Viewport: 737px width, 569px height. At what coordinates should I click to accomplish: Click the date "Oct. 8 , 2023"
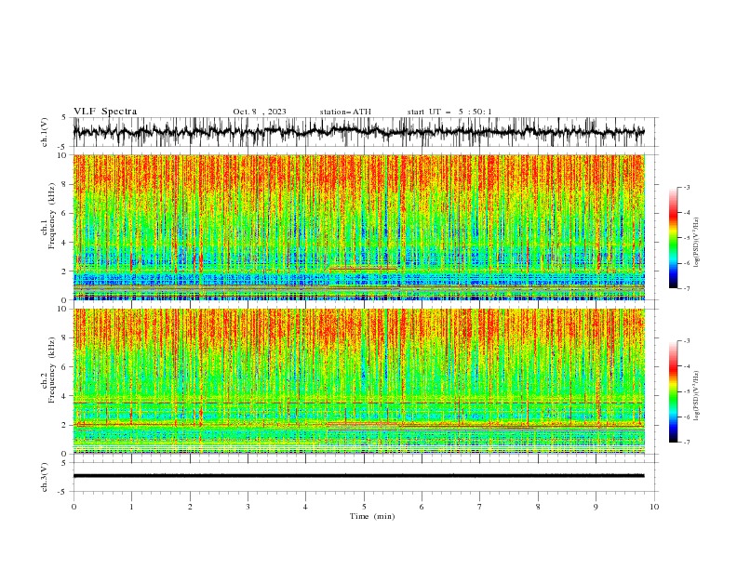tap(260, 112)
